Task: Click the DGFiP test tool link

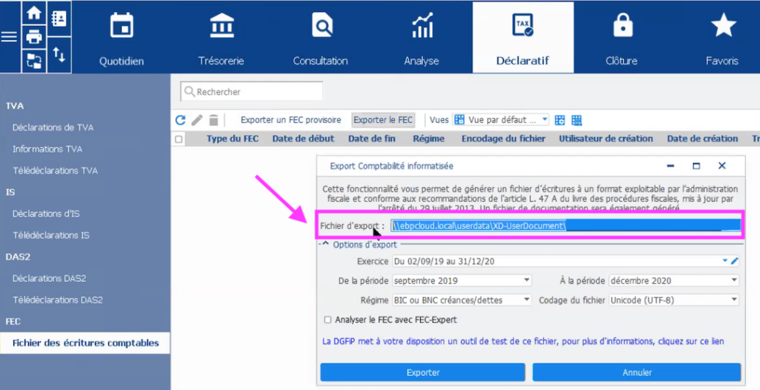Action: tap(523, 342)
